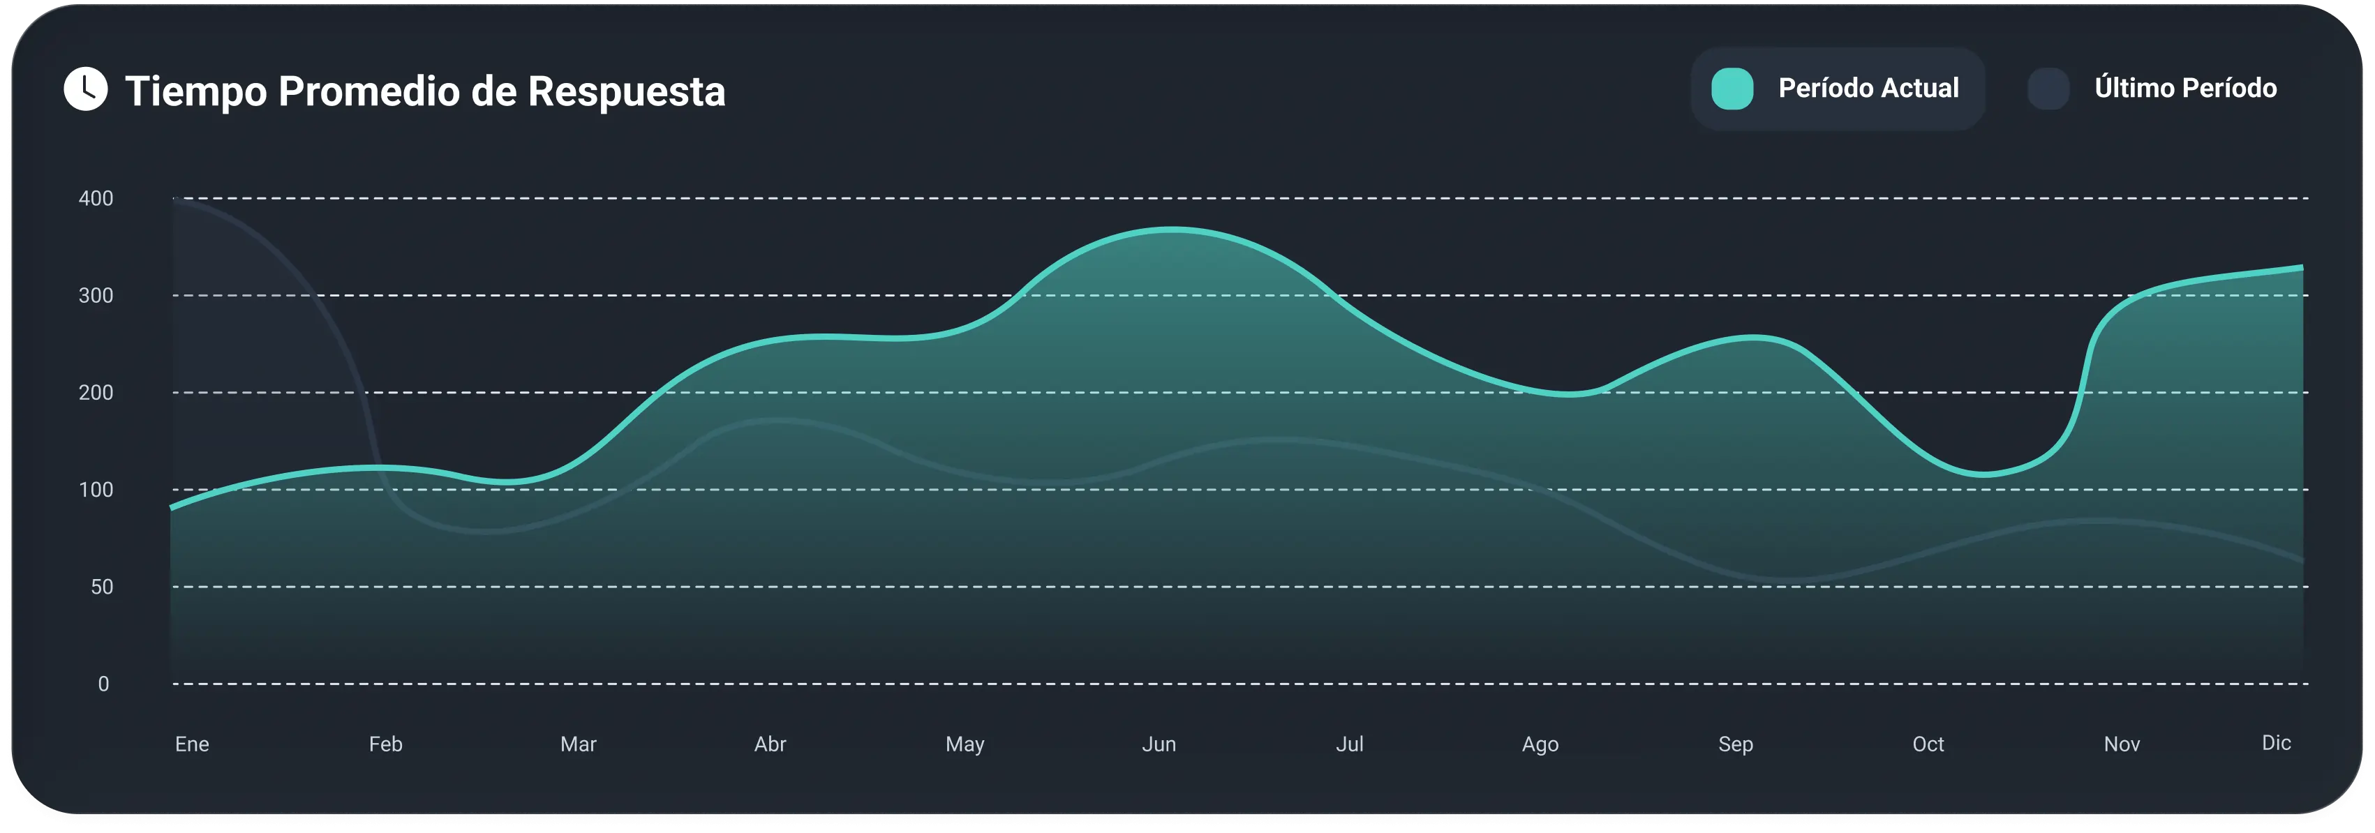The image size is (2375, 833).
Task: Select the Ago month label
Action: pyautogui.click(x=1540, y=744)
